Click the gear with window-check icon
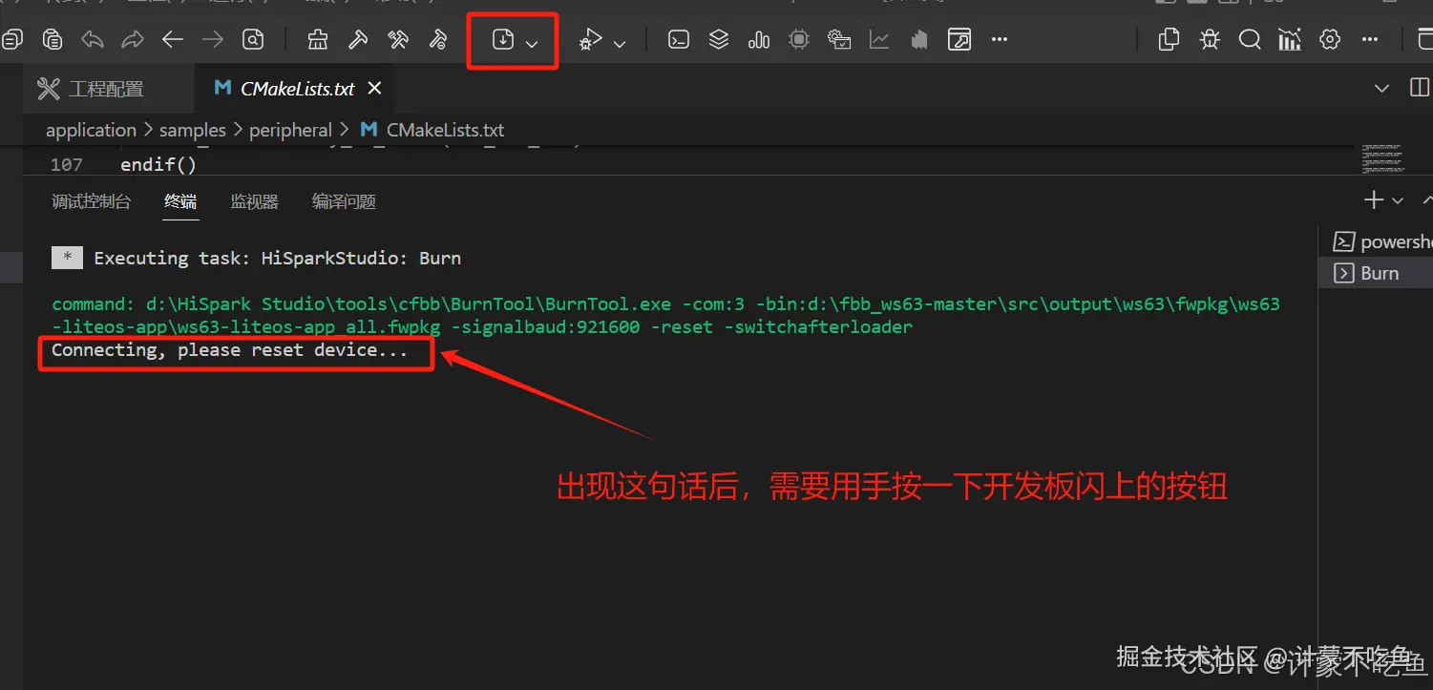The height and width of the screenshot is (690, 1433). pos(839,39)
